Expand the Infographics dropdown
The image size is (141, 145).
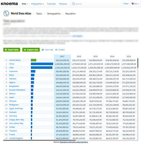click(37, 4)
